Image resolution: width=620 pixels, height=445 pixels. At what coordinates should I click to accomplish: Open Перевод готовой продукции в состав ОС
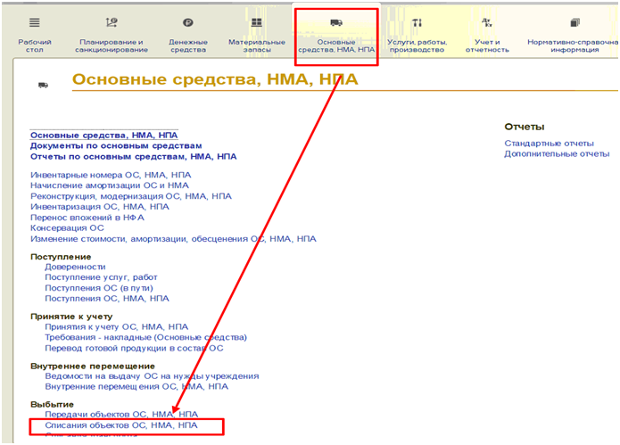click(134, 348)
